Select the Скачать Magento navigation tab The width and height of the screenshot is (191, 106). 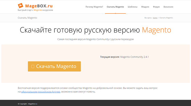[115, 7]
